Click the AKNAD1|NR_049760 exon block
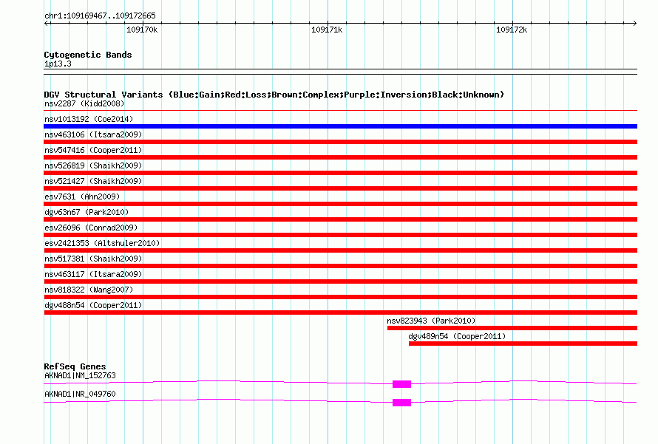Viewport: 658px width, 444px height. 401,403
